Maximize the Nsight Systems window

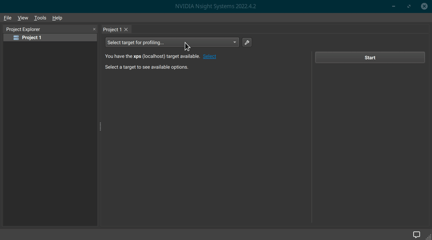[409, 6]
